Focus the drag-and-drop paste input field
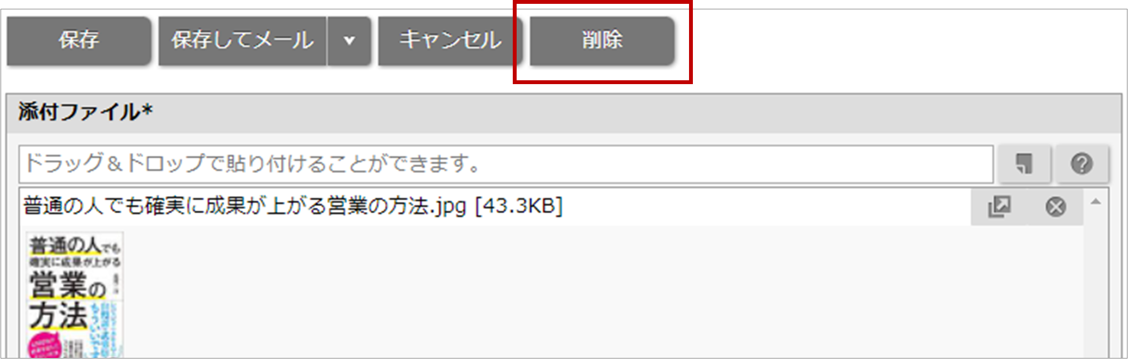This screenshot has width=1128, height=359. [x=506, y=164]
